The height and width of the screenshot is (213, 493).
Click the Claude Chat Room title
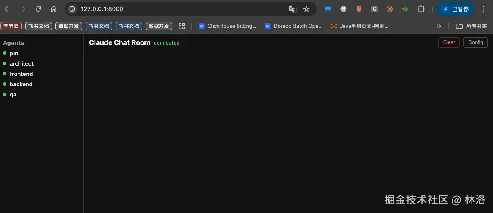coord(119,43)
